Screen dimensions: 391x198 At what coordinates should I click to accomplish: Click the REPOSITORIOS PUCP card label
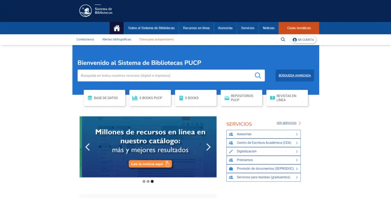[x=242, y=98]
